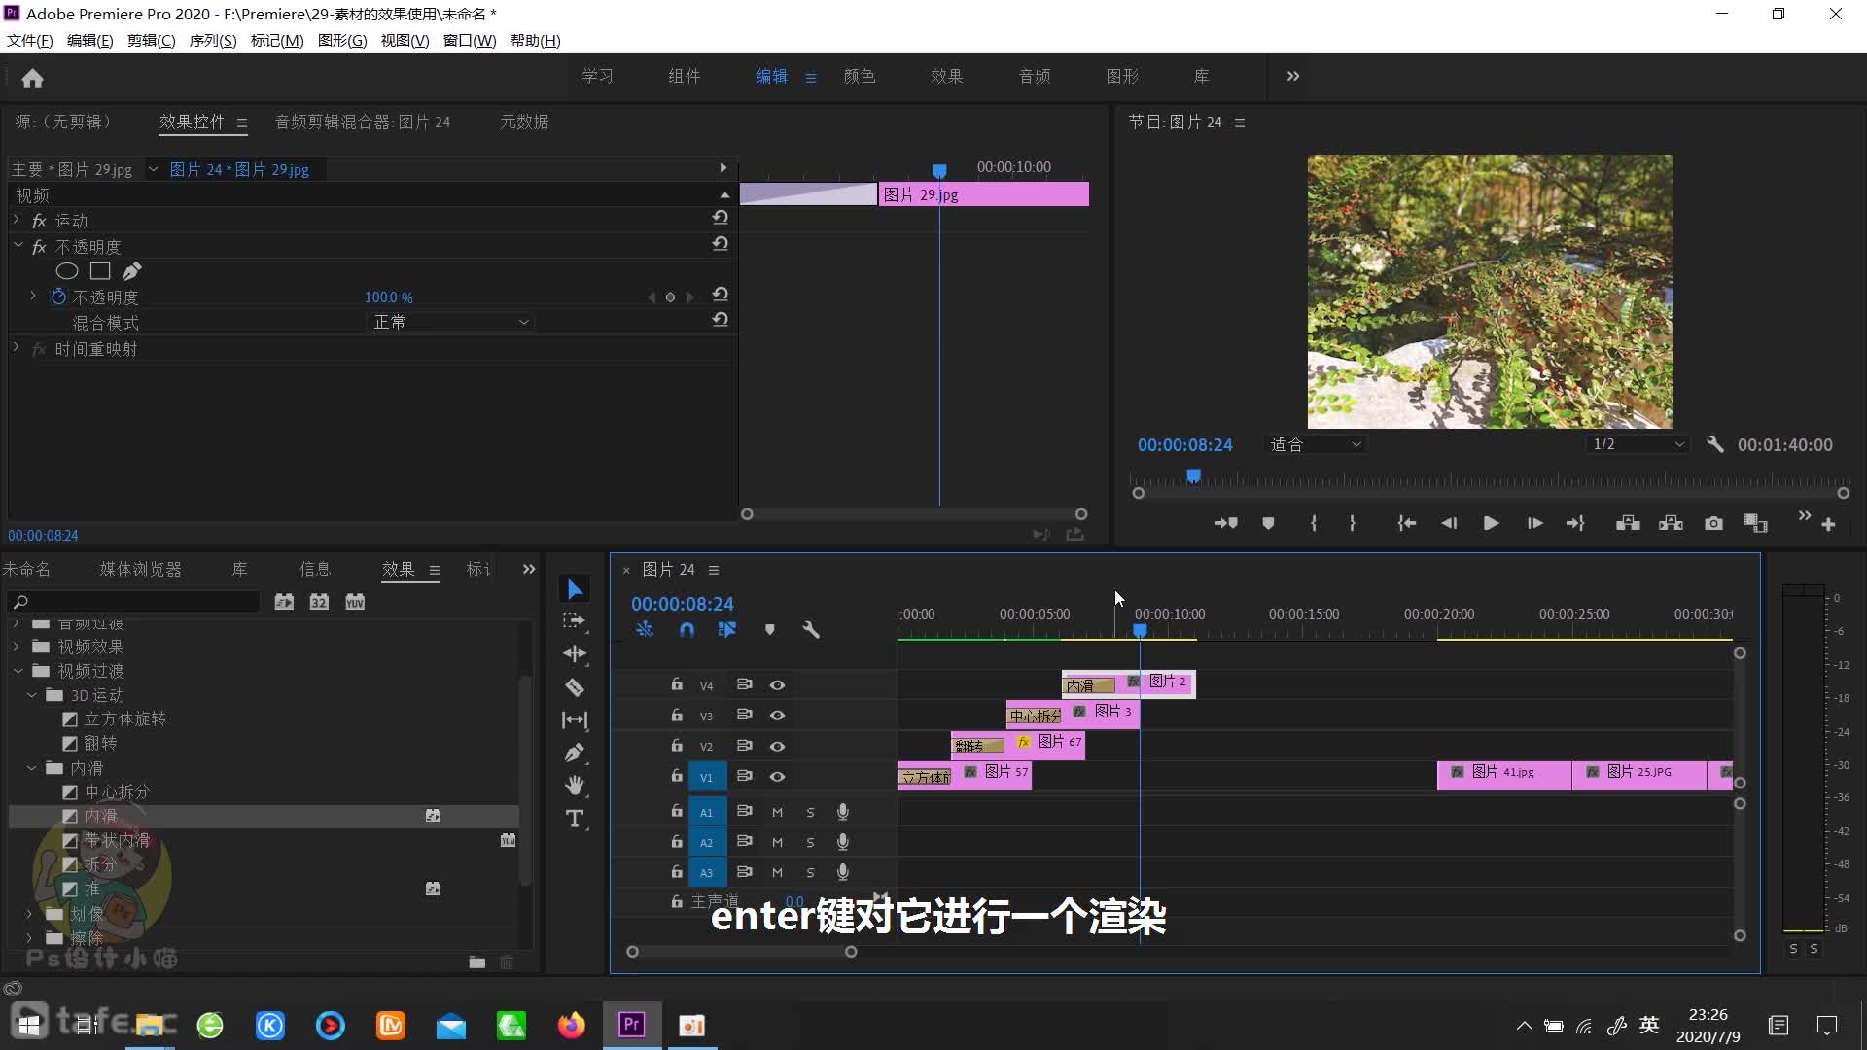Toggle Linked Selection in timeline
The width and height of the screenshot is (1867, 1050).
726,630
